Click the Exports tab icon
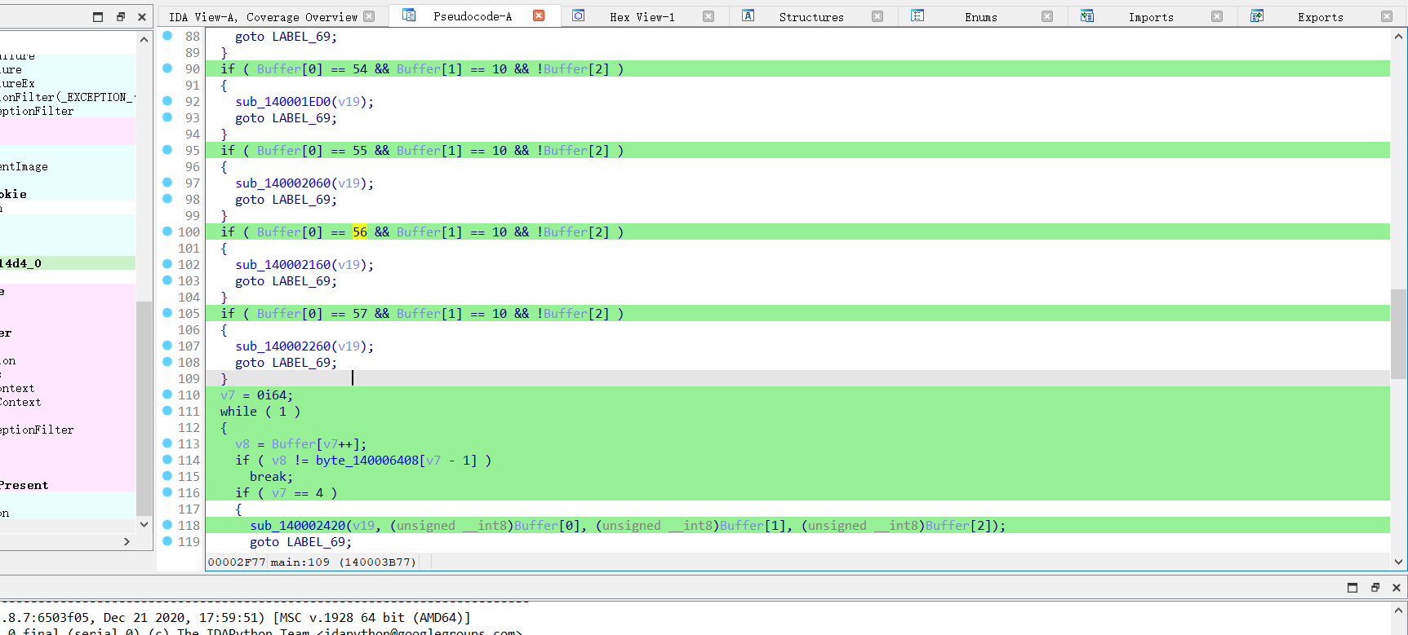Viewport: 1408px width, 635px height. tap(1257, 15)
